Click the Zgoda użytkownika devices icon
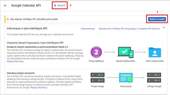The height and width of the screenshot is (95, 170). (125, 52)
